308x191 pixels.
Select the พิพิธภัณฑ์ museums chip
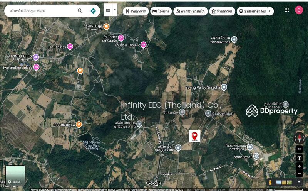click(222, 11)
